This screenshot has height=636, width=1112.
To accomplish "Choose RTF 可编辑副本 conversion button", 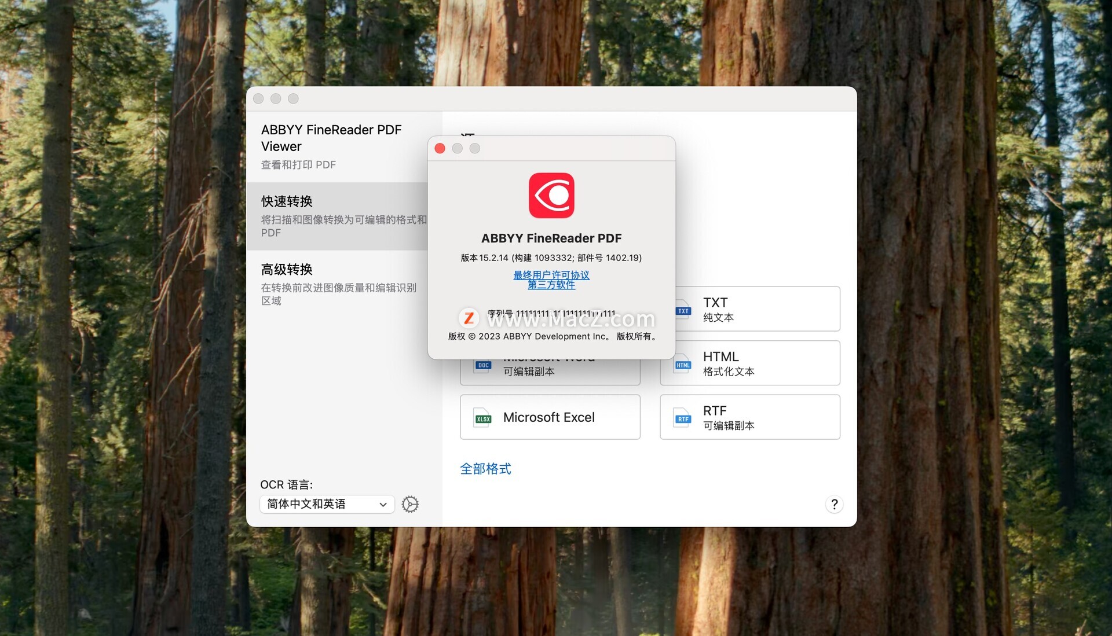I will (749, 417).
